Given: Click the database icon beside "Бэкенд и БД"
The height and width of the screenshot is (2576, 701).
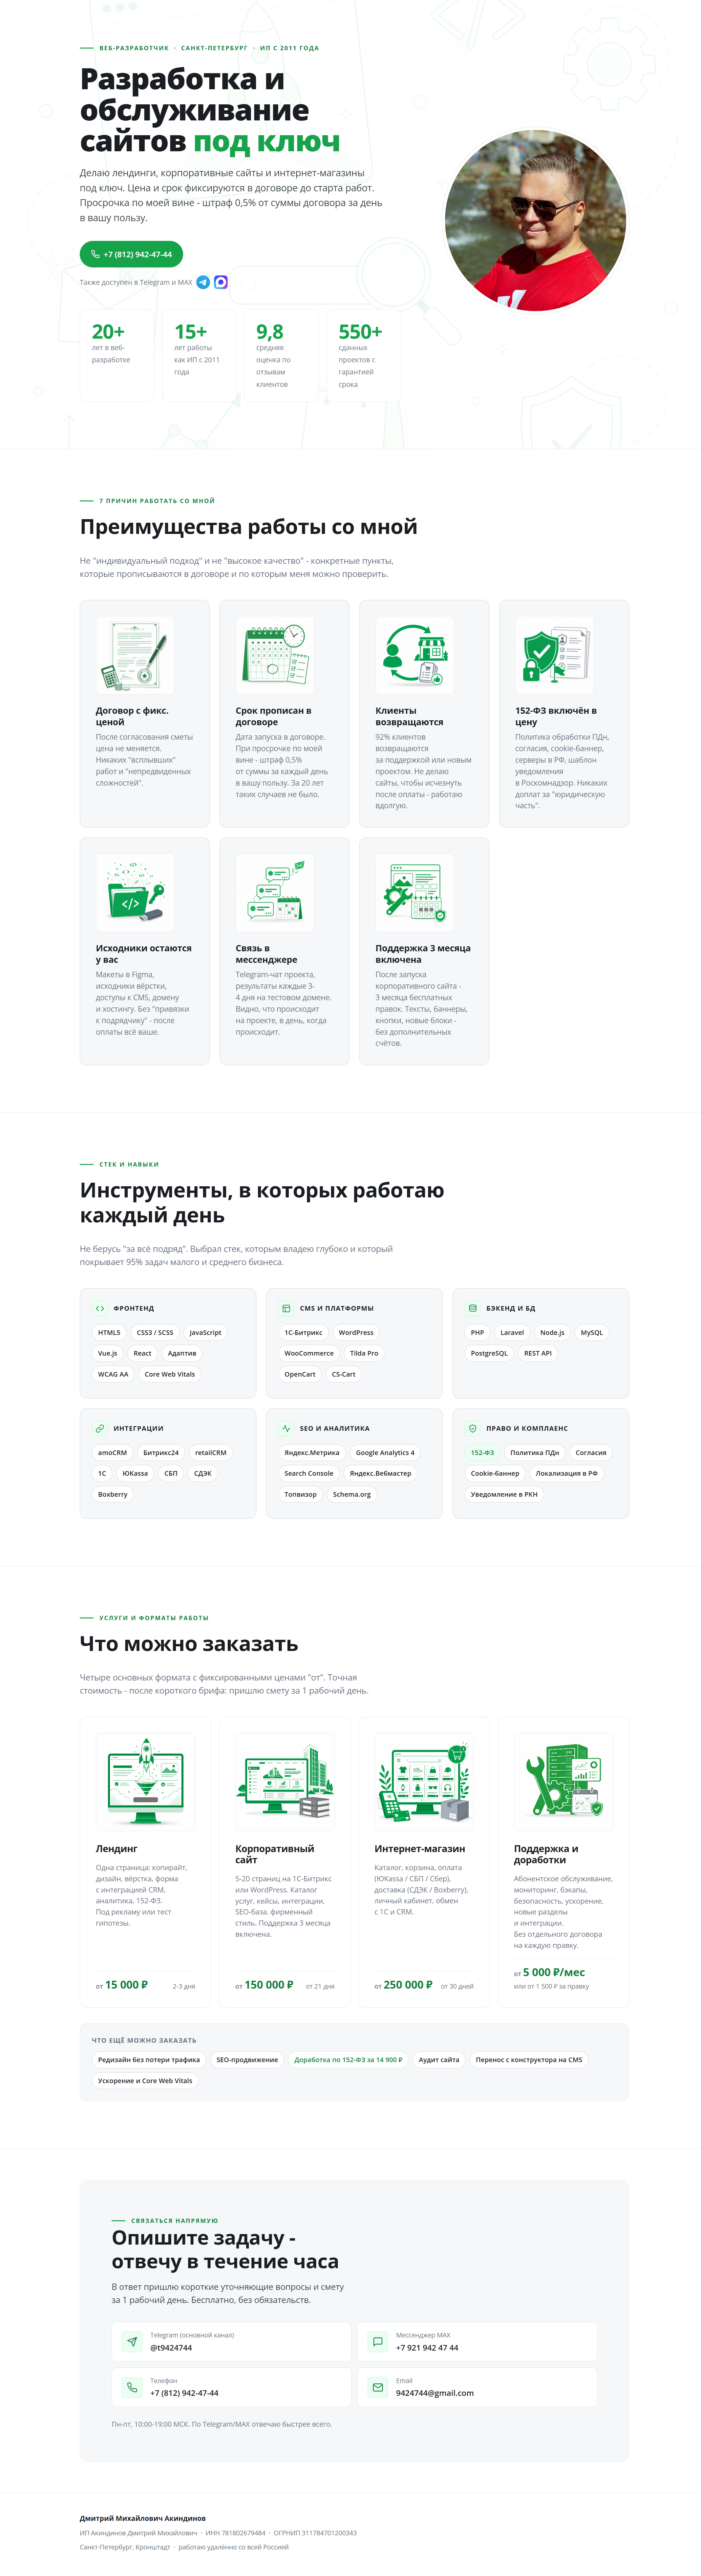Looking at the screenshot, I should (473, 1308).
